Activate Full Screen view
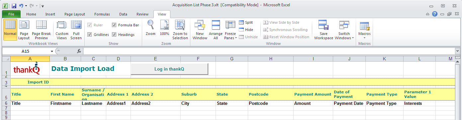The height and width of the screenshot is (120, 462). (76, 30)
